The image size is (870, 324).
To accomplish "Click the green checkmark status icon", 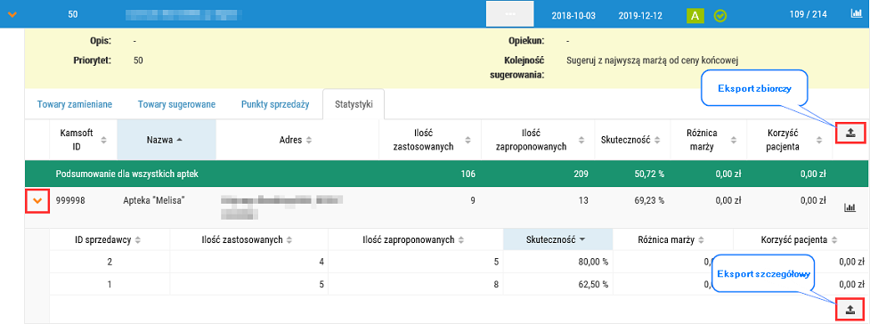I will [720, 15].
